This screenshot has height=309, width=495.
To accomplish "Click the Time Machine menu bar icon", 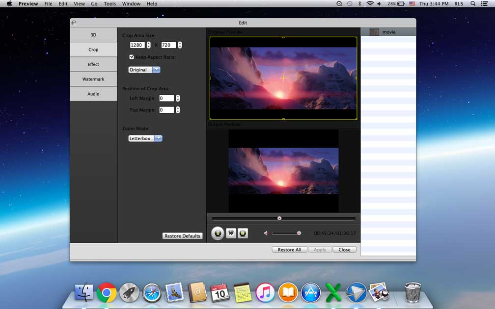I will coord(350,4).
